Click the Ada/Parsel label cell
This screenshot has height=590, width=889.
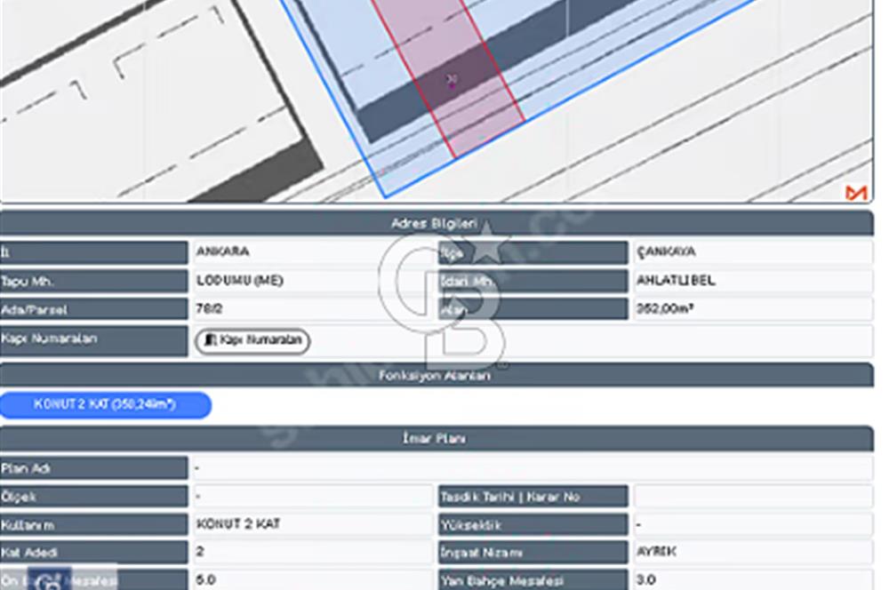[x=93, y=309]
